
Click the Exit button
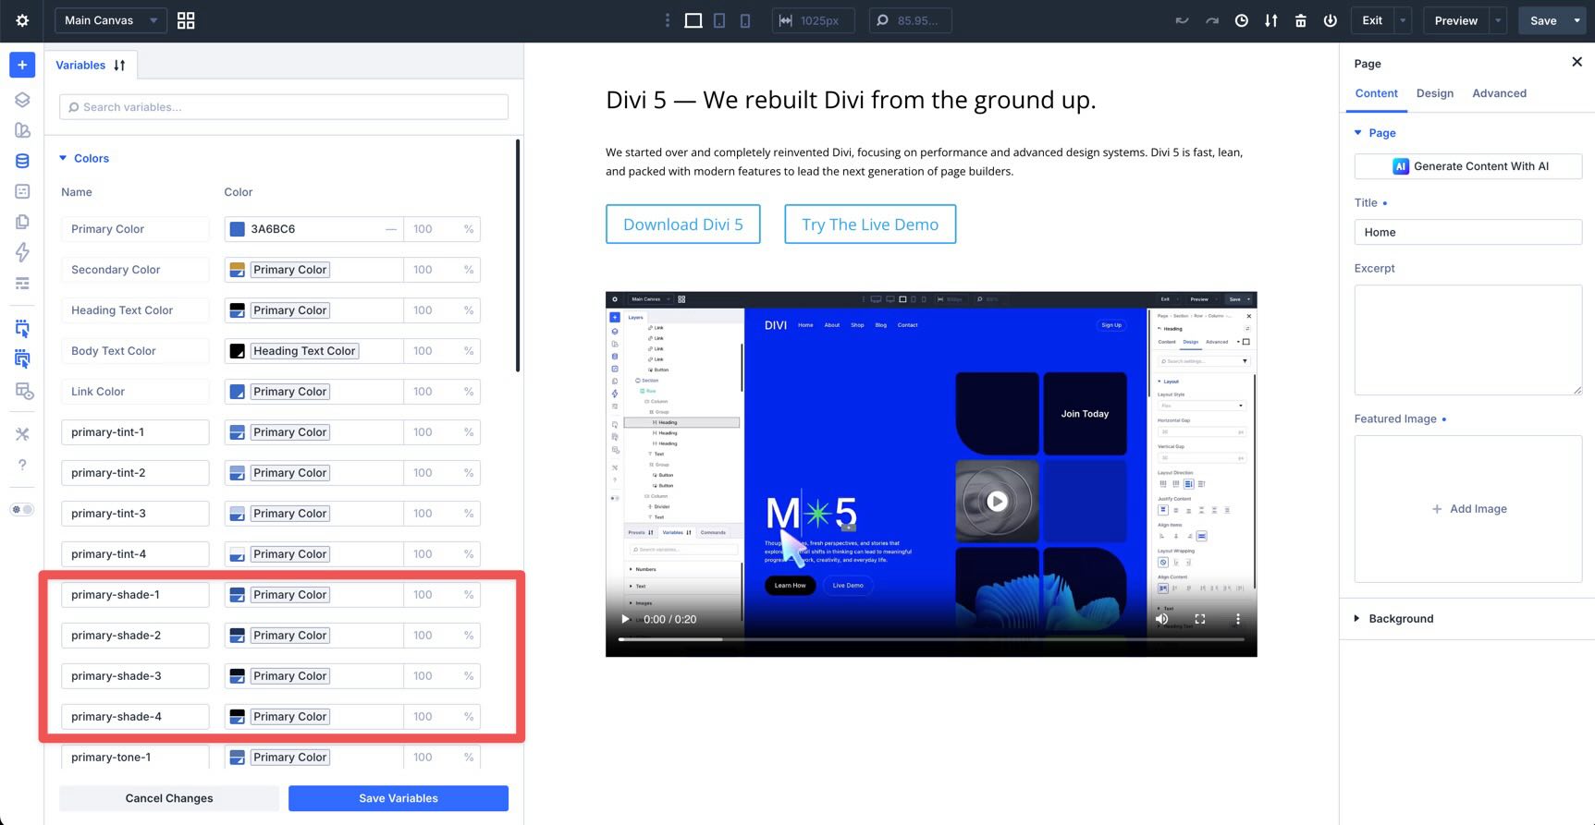click(x=1372, y=20)
